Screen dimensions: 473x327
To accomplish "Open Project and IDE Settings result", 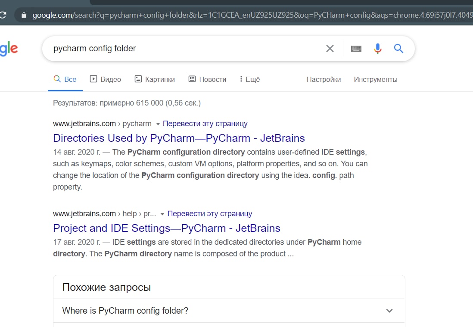I will tap(167, 228).
